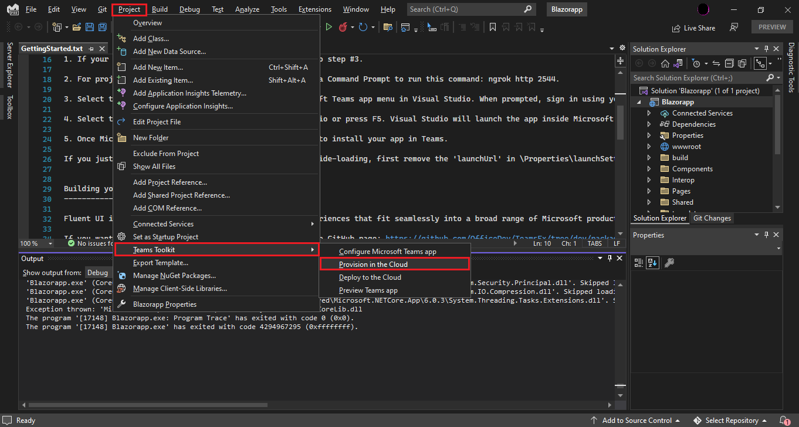
Task: Click the Open File folder icon
Action: (76, 27)
